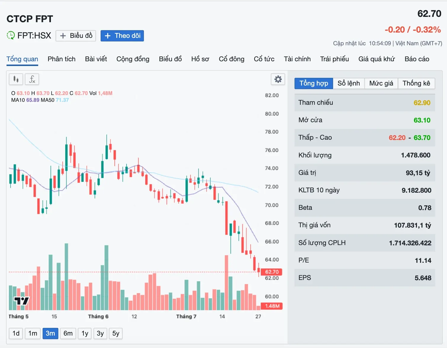Click the TradingView logo on chart

tap(22, 301)
